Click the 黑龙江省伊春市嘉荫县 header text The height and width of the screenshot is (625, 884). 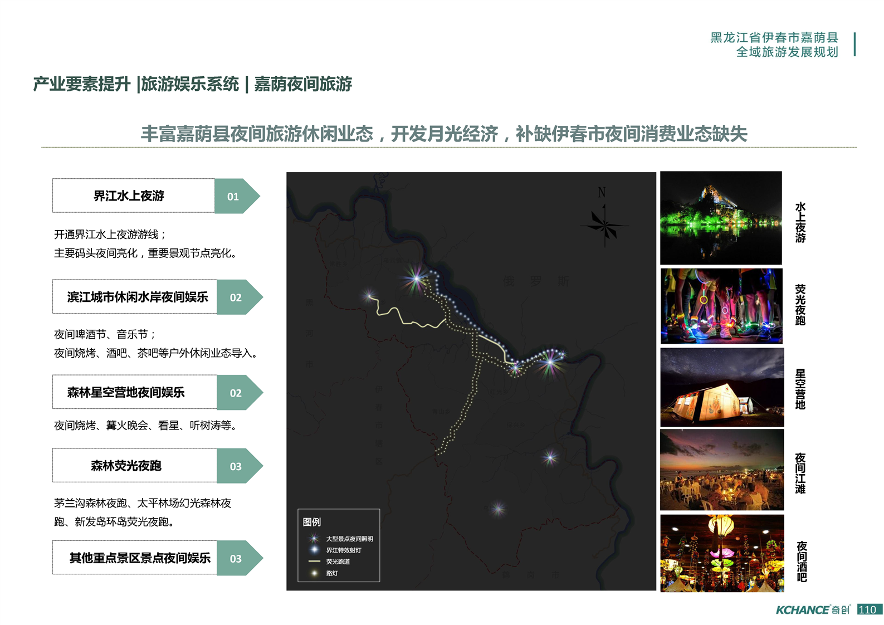[x=774, y=37]
